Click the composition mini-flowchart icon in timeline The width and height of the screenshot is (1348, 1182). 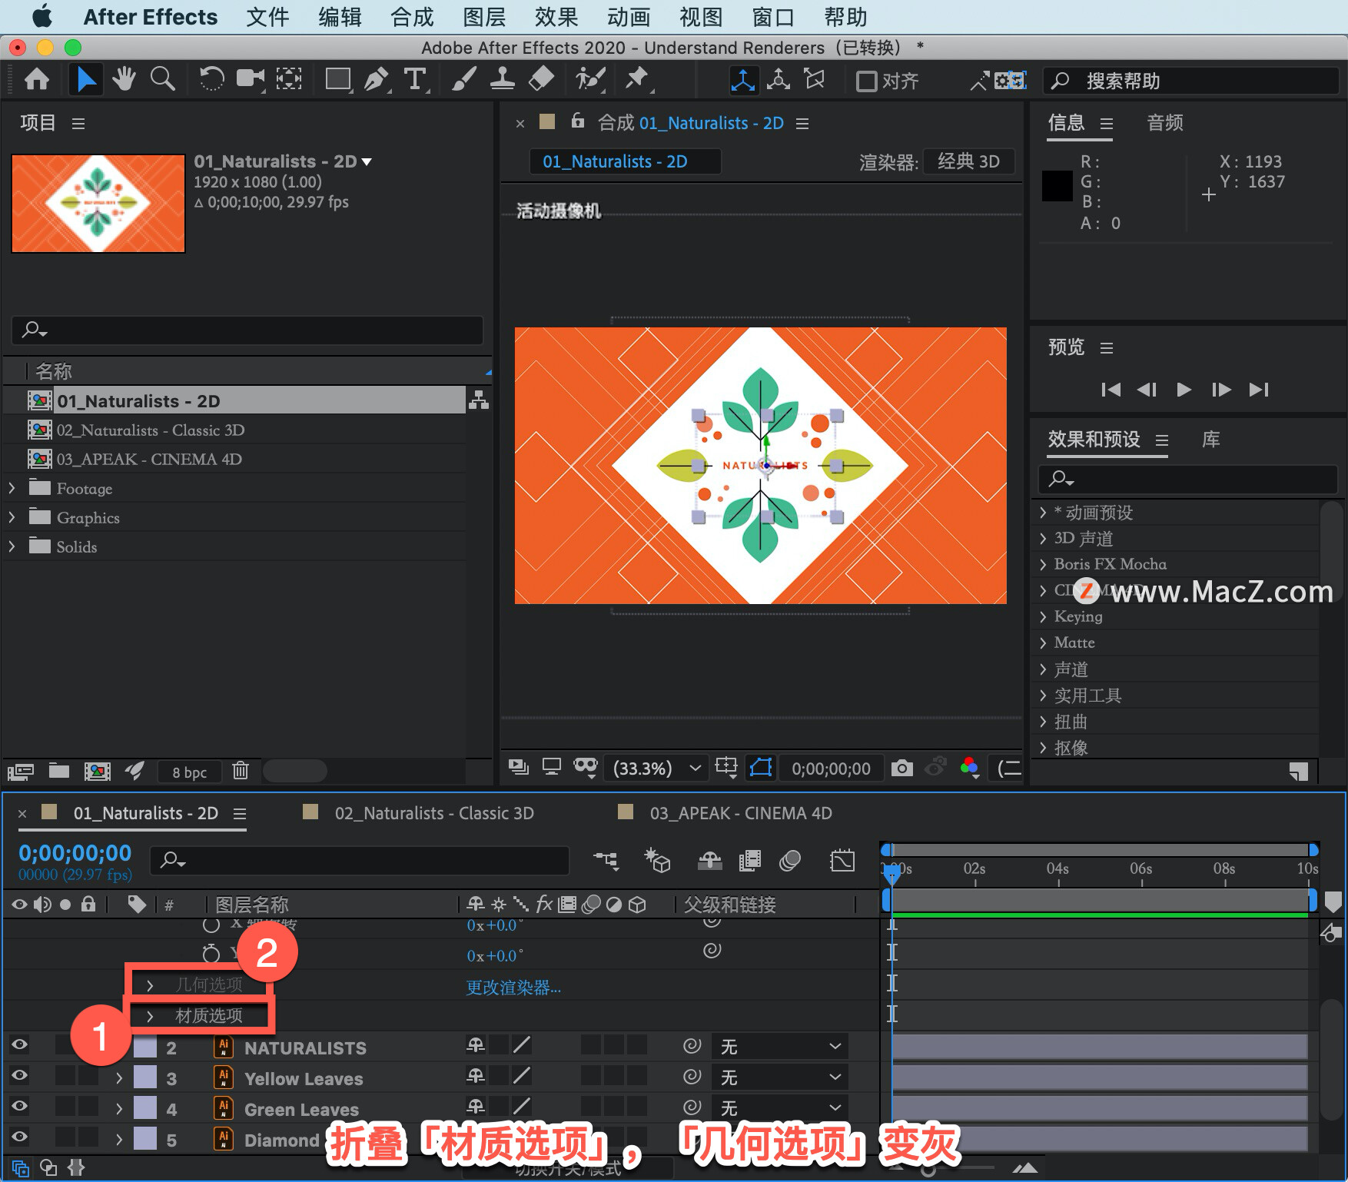tap(606, 860)
